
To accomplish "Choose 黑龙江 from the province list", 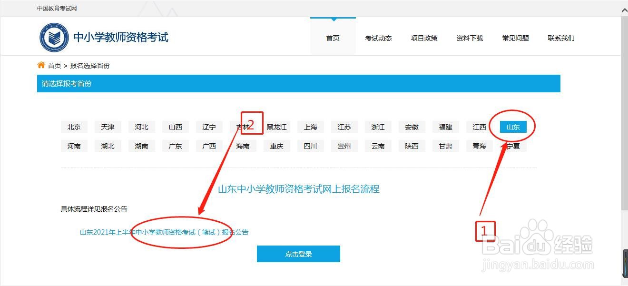I will click(276, 127).
